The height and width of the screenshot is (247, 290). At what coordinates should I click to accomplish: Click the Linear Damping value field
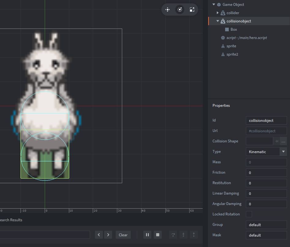click(x=266, y=193)
